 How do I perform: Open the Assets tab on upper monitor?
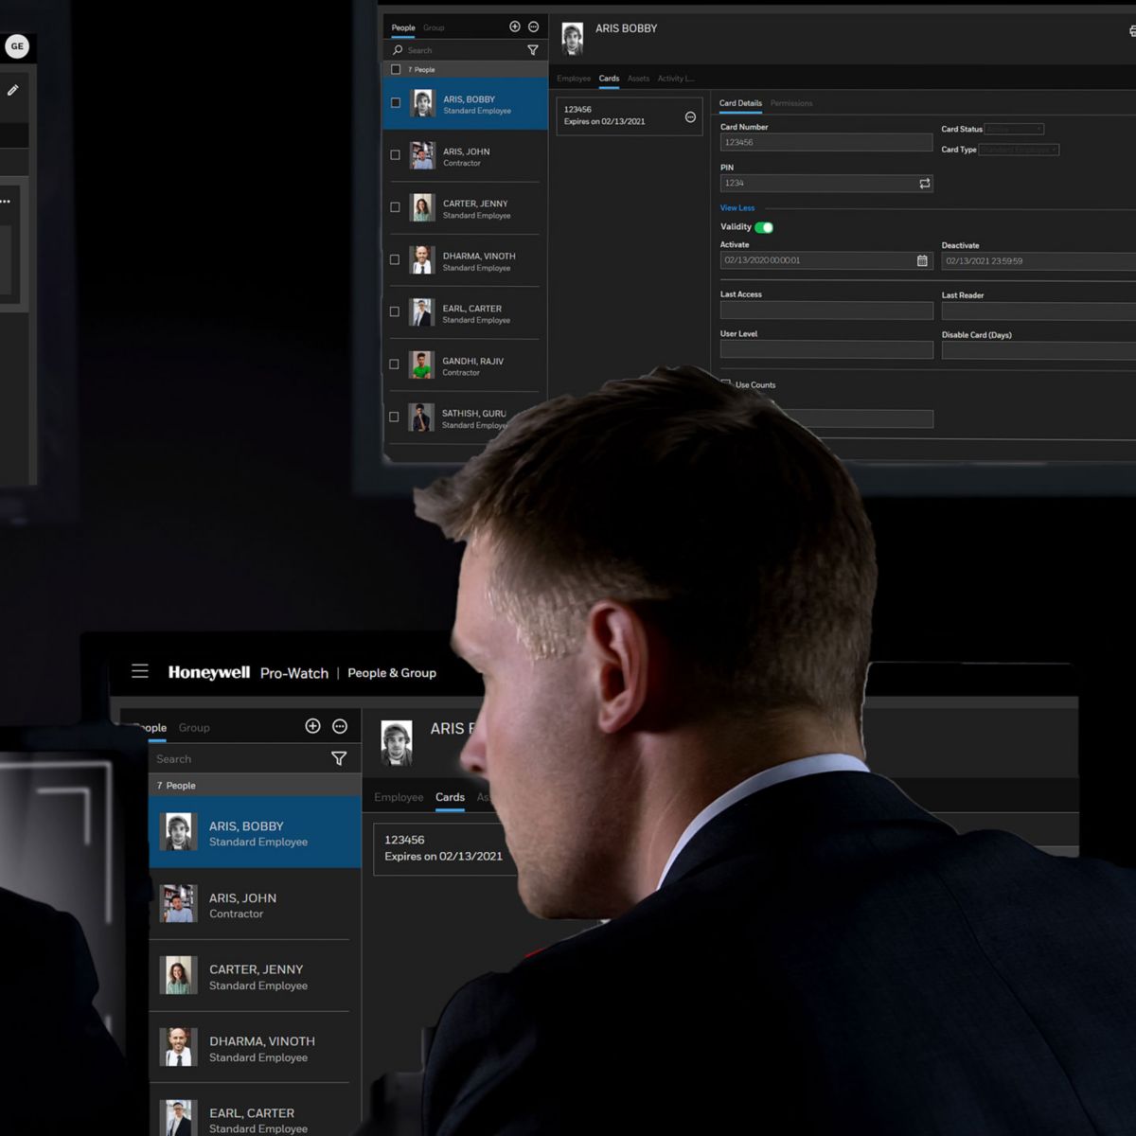pos(638,79)
